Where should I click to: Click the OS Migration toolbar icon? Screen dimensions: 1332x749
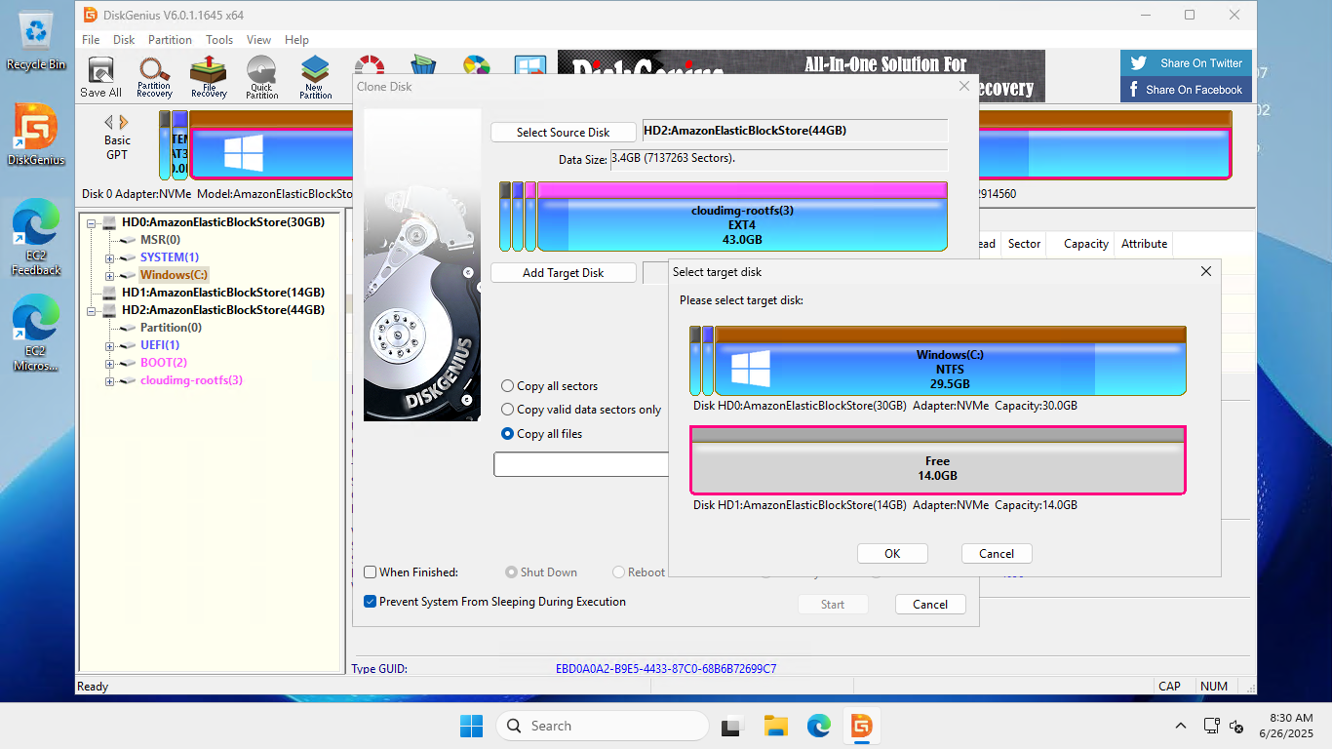click(x=529, y=64)
